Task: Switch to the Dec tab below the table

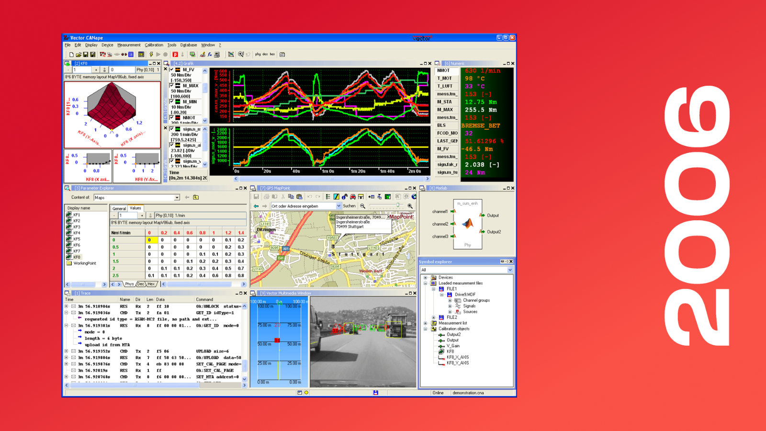Action: [141, 284]
